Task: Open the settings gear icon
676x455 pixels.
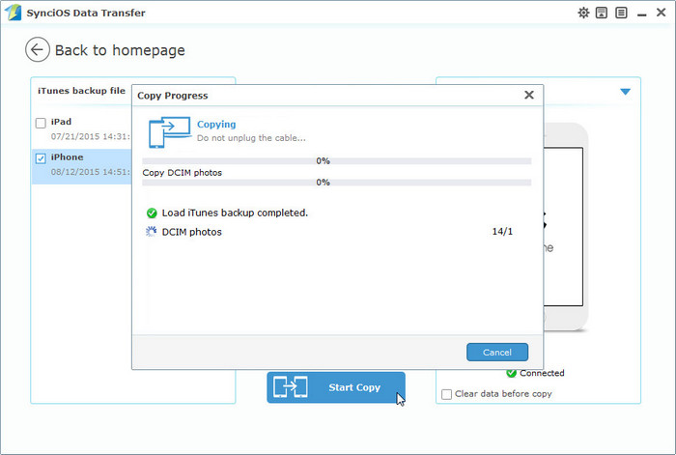Action: point(583,13)
